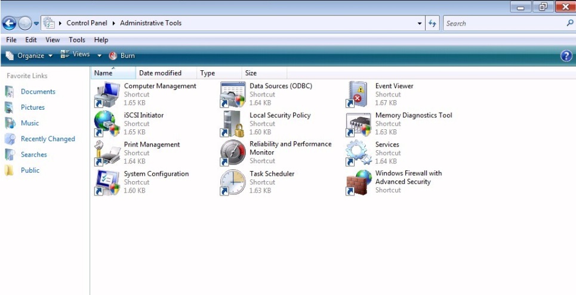Select the Event Viewer icon
The image size is (576, 295).
pos(358,94)
